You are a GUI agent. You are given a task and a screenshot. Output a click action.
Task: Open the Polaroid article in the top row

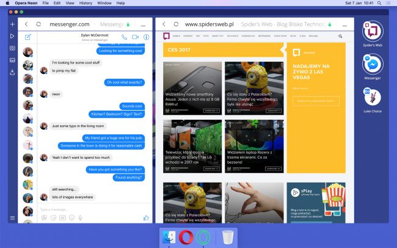tap(254, 88)
